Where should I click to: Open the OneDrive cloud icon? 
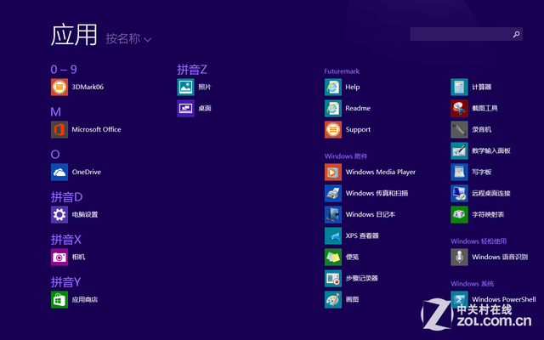click(x=59, y=172)
